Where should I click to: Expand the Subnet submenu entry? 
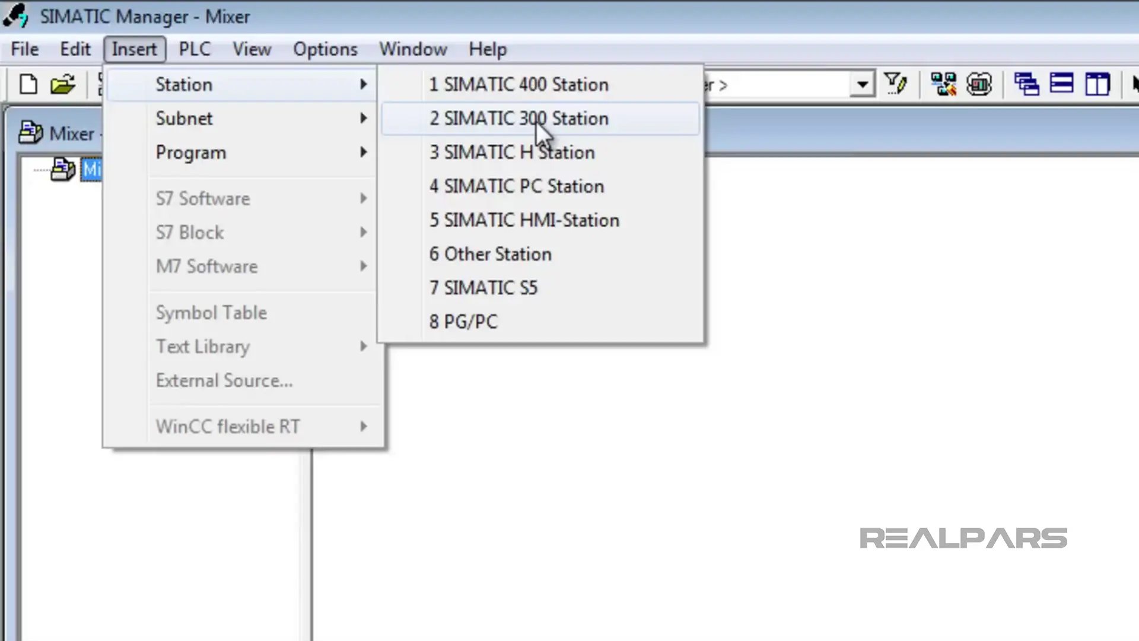(241, 118)
